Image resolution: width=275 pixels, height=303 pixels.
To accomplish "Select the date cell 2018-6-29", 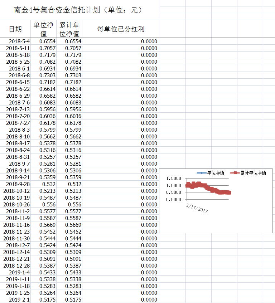I will 15,96.
